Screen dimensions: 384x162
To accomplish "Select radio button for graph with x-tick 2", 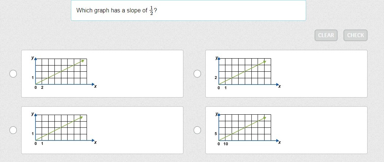I will click(x=13, y=74).
